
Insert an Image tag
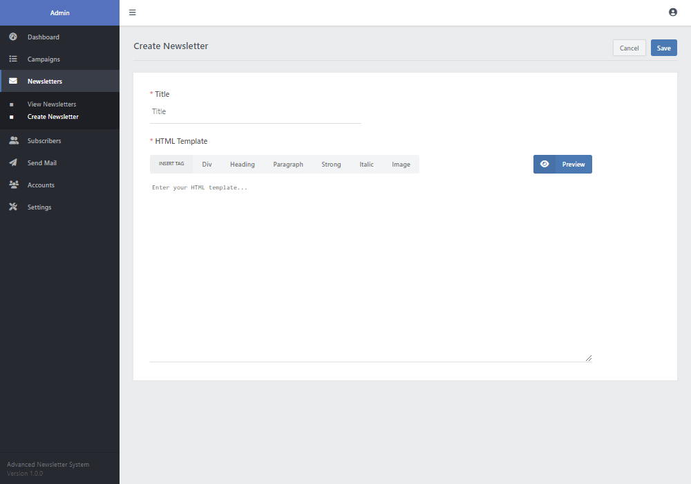(x=401, y=164)
